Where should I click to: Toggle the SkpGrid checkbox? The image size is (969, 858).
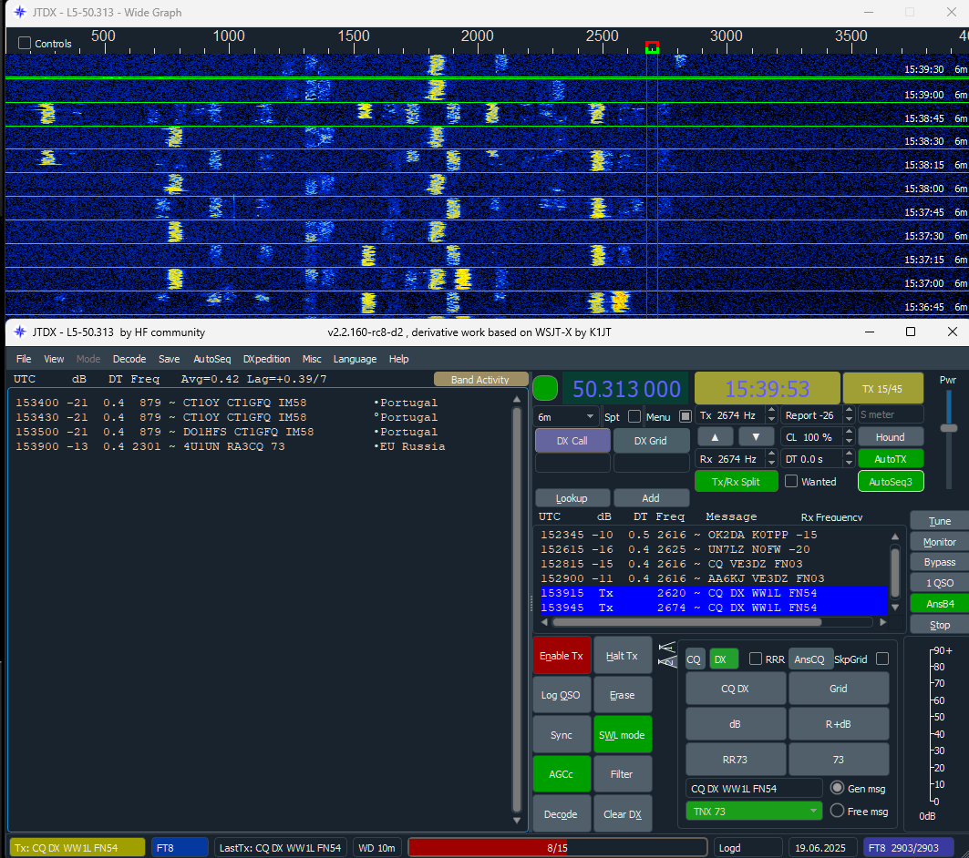882,659
